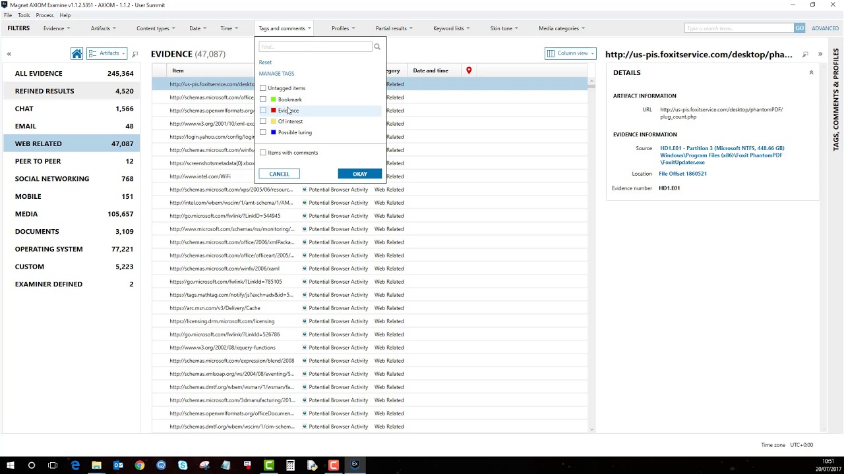Viewport: 844px width, 474px height.
Task: Open the Process menu
Action: (45, 15)
